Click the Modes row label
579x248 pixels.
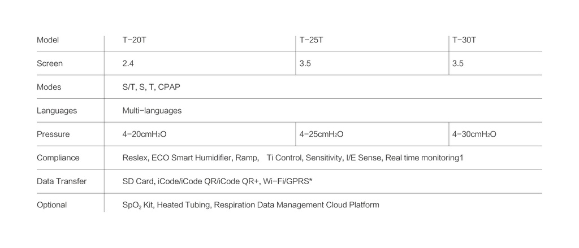click(x=49, y=88)
